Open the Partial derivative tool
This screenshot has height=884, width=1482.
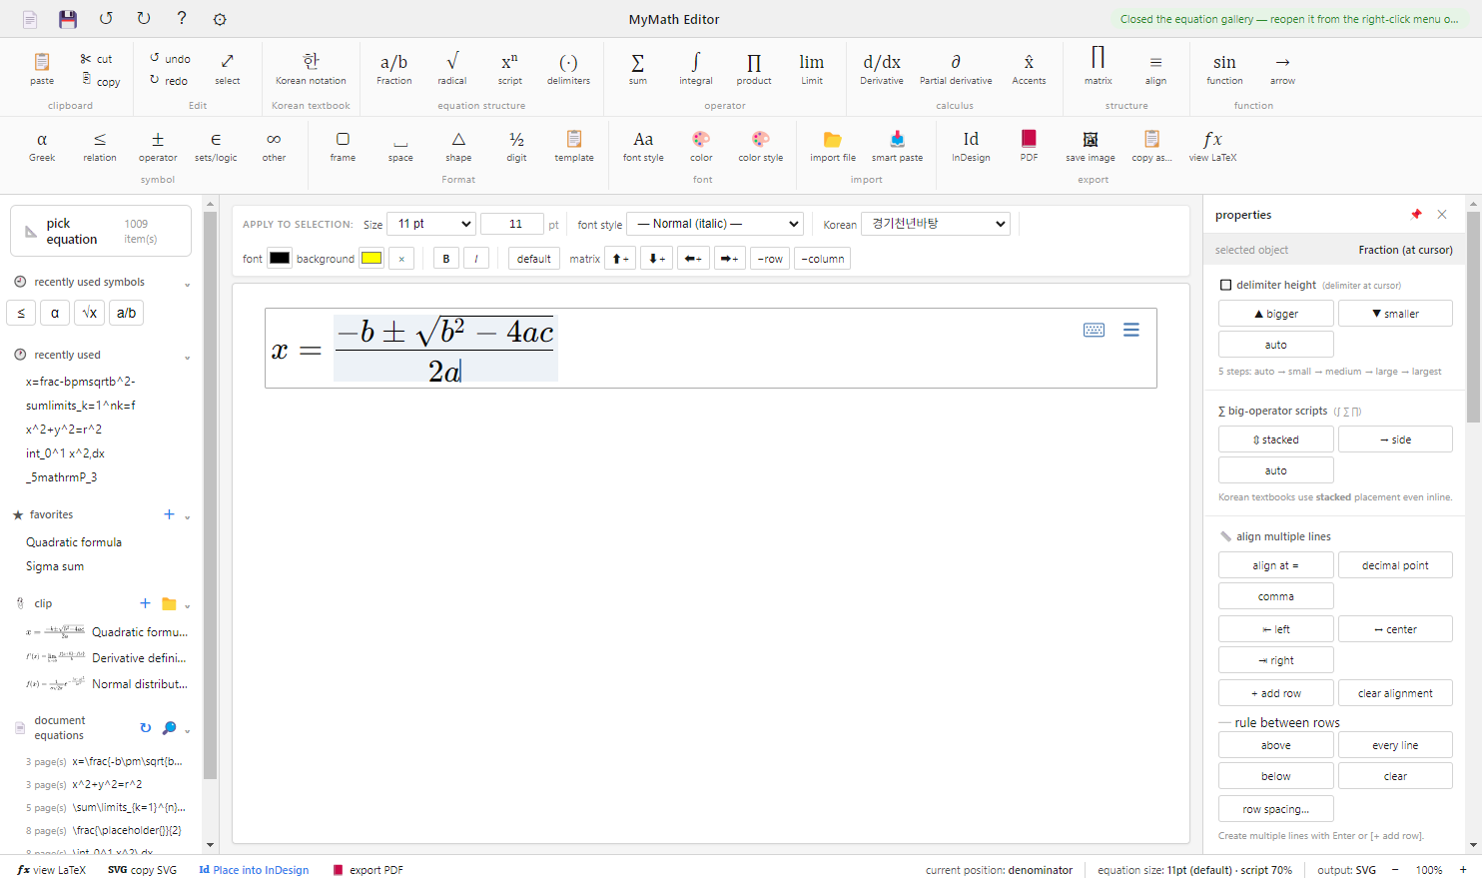pos(956,68)
